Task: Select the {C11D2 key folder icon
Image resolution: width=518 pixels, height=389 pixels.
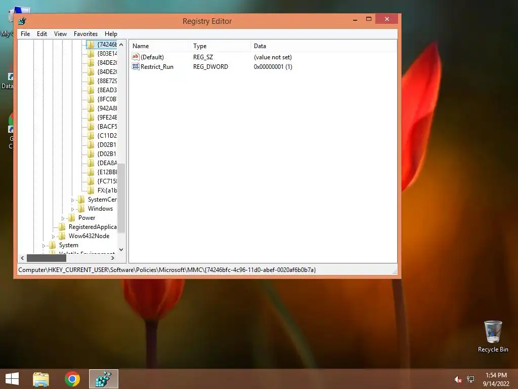Action: pos(91,136)
